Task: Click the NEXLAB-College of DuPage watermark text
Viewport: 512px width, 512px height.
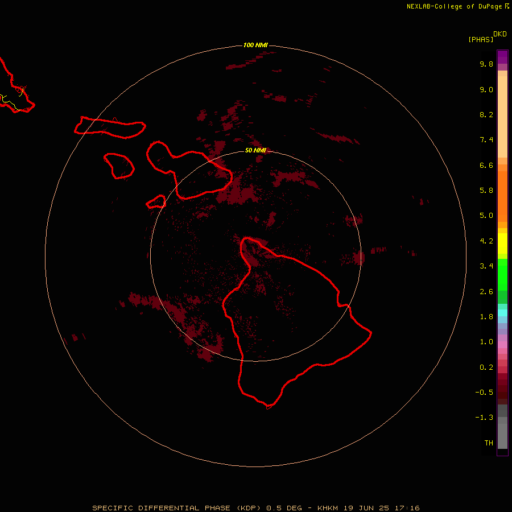Action: [x=454, y=6]
